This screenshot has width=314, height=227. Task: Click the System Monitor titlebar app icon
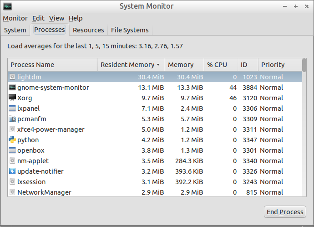pos(8,6)
